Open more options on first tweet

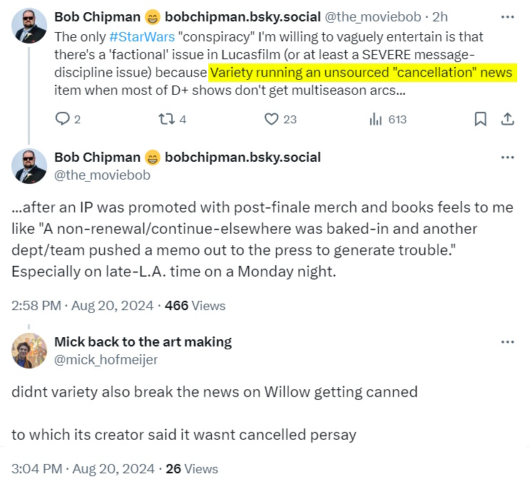point(507,16)
